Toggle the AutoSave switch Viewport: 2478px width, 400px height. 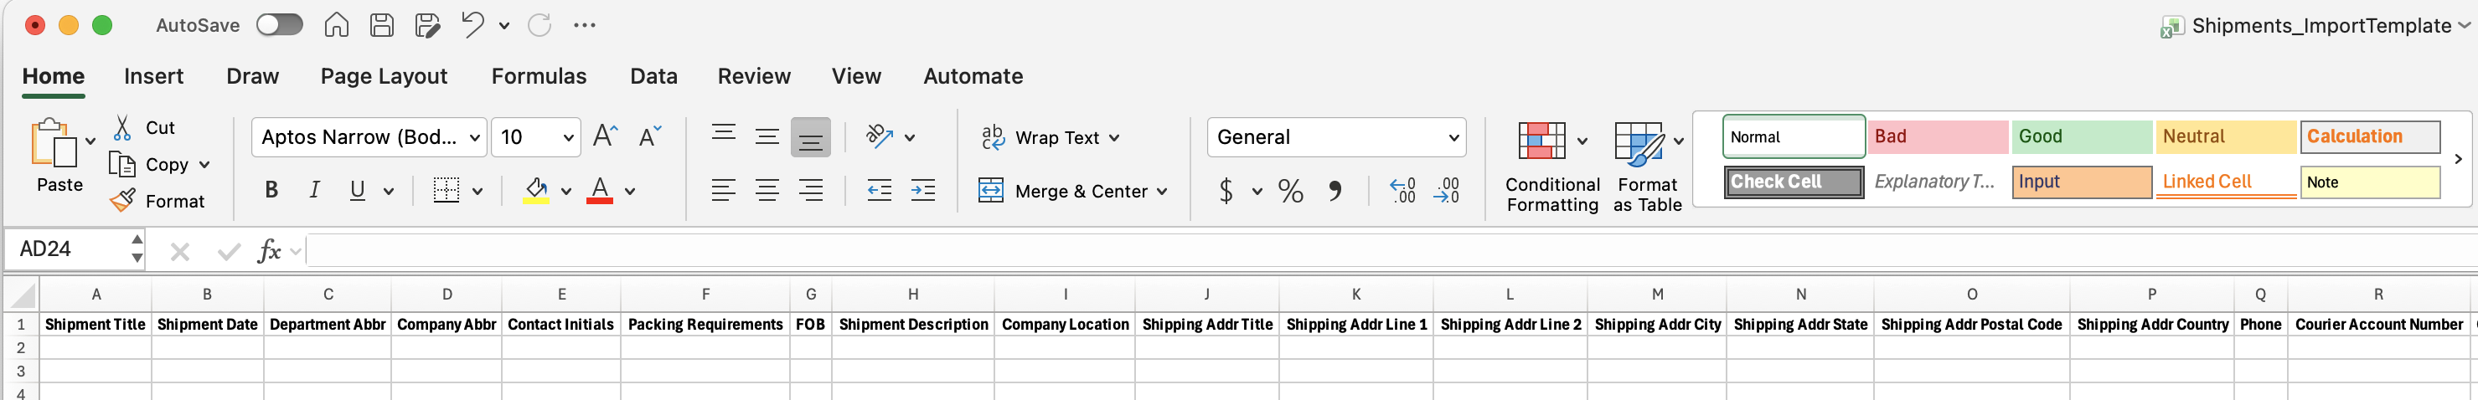(x=280, y=25)
